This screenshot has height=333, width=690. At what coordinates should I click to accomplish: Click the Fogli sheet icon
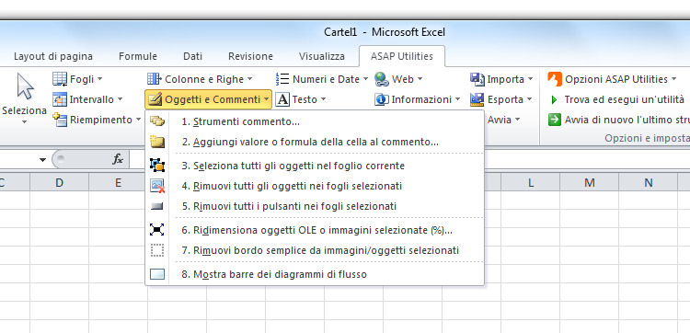(60, 79)
